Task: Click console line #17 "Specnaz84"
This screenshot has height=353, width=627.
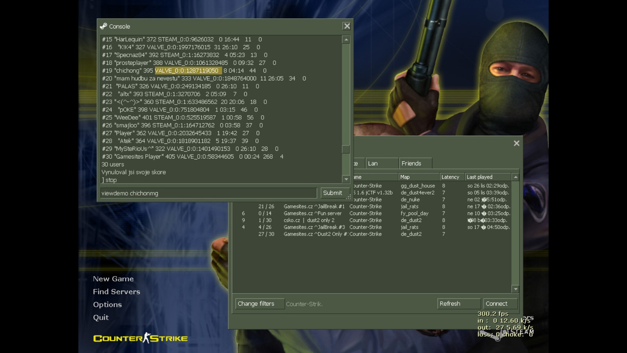Action: (185, 55)
